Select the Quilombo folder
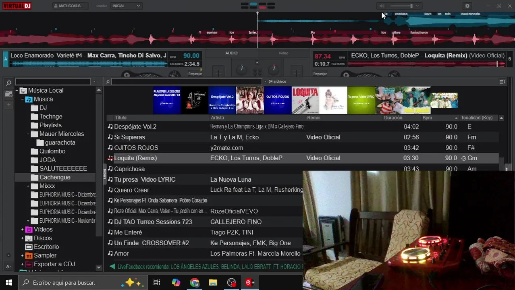This screenshot has height=290, width=515. 52,151
